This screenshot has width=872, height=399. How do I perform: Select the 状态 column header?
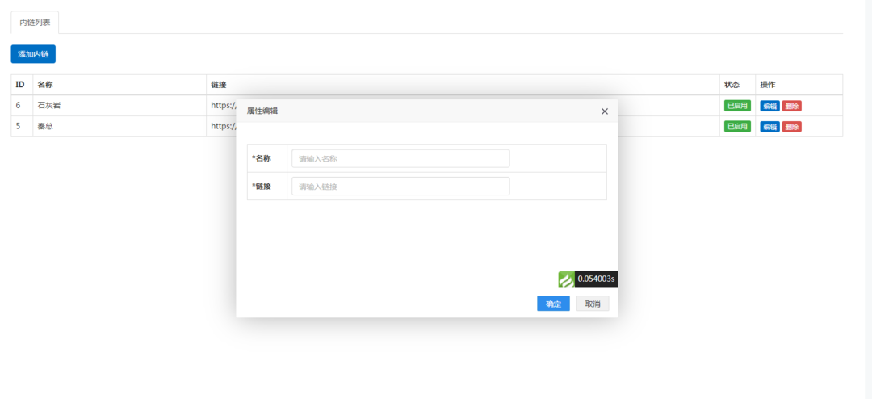point(732,85)
